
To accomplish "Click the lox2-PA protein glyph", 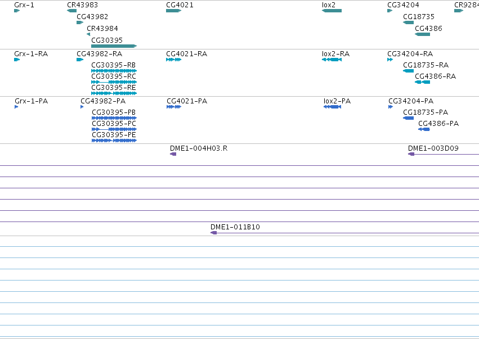I will [x=332, y=107].
